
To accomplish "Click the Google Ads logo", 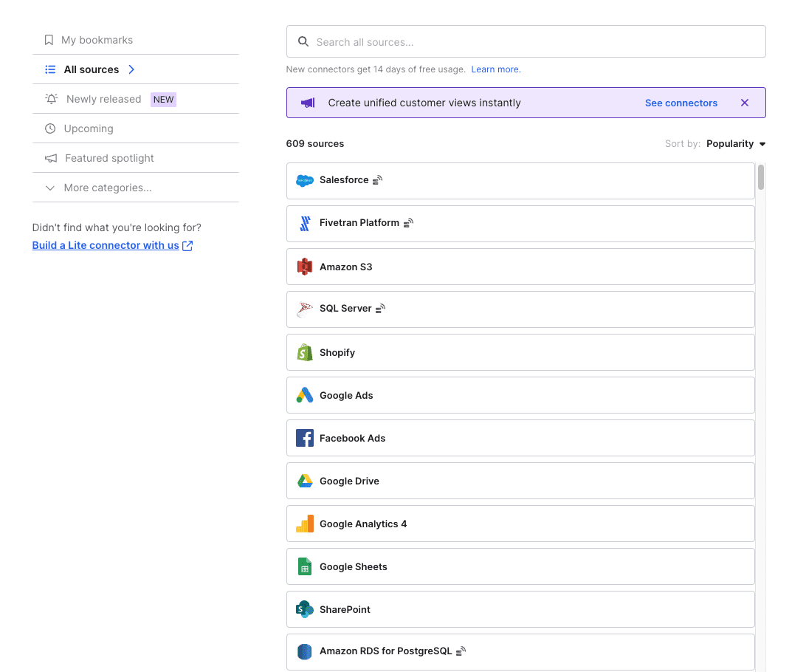I will coord(305,395).
